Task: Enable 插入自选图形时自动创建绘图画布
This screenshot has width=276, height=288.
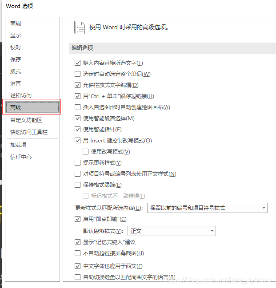Action: [x=77, y=107]
